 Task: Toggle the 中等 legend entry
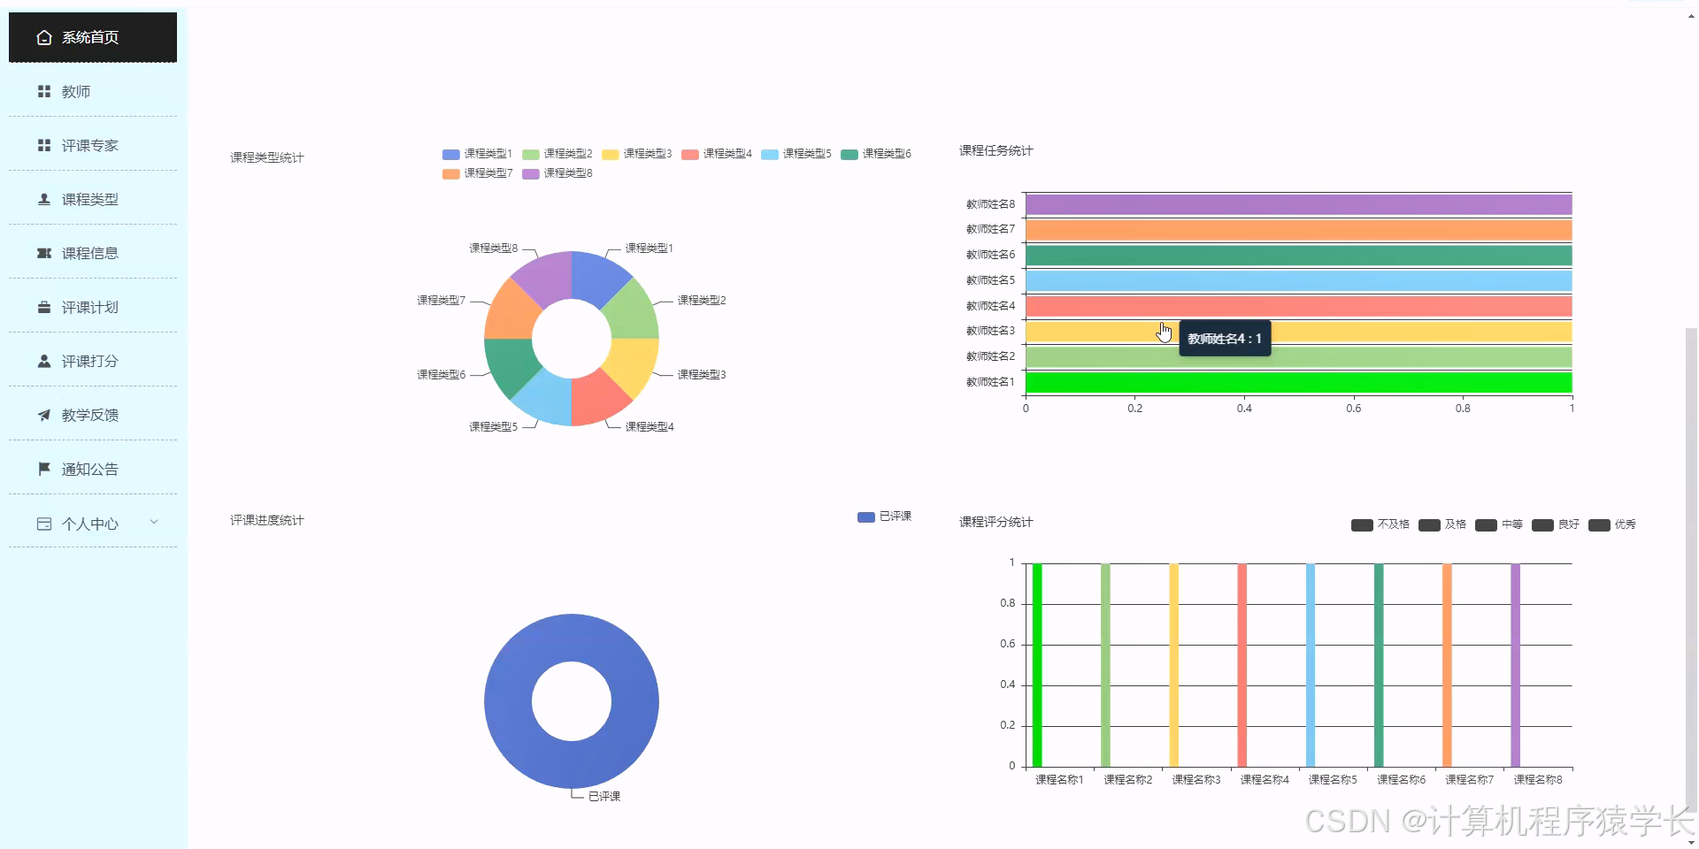pos(1498,524)
